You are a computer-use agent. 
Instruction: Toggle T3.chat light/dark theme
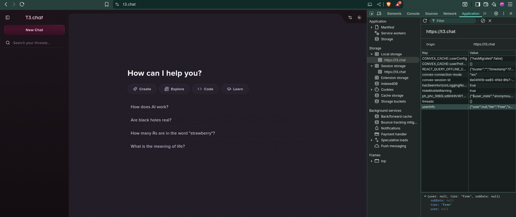(359, 17)
